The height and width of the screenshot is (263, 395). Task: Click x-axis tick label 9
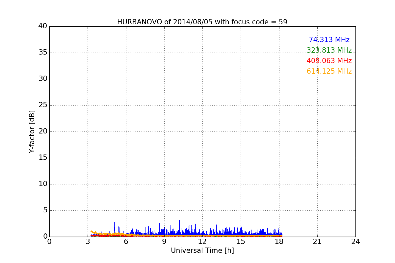click(164, 242)
